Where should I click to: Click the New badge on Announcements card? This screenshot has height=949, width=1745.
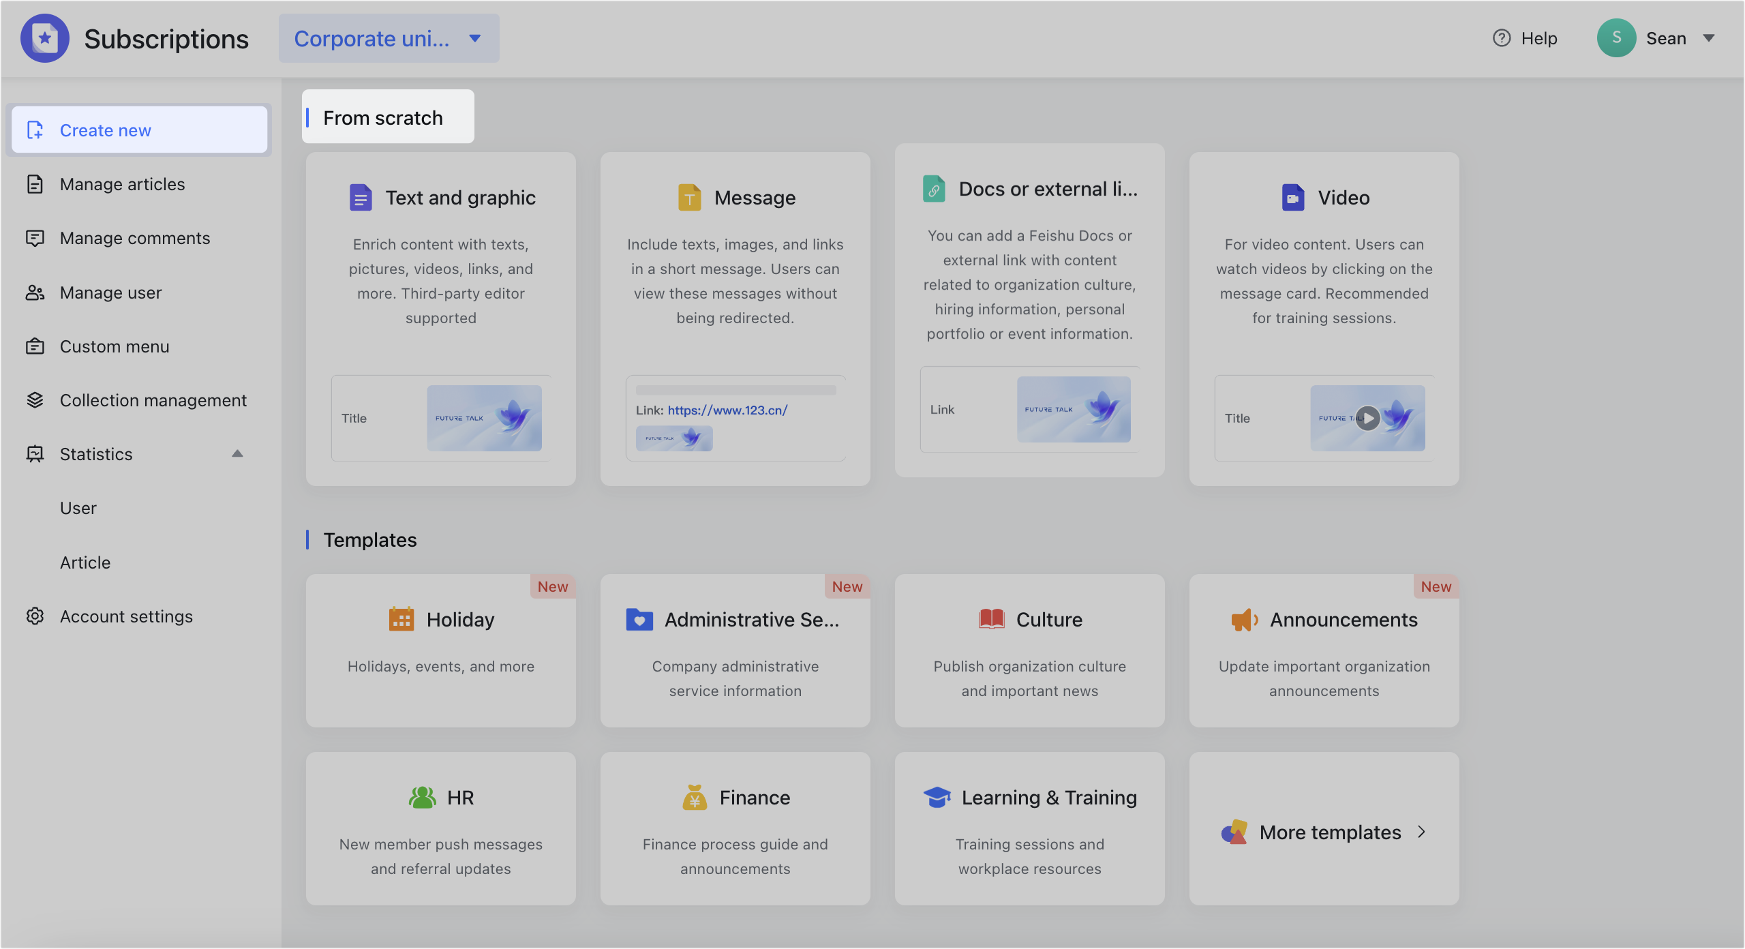(x=1436, y=586)
